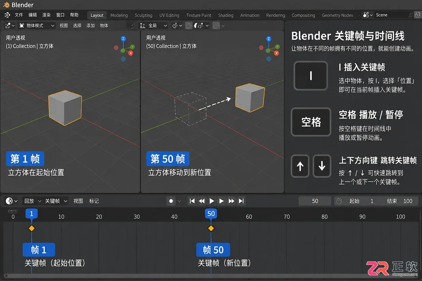The image size is (422, 281).
Task: Switch to the Modeling workspace tab
Action: [119, 15]
